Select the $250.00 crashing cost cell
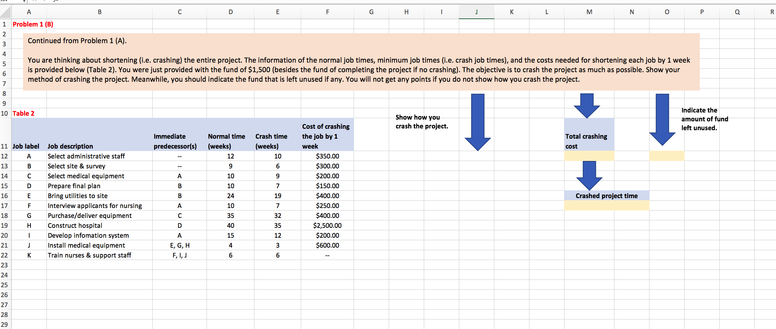This screenshot has height=329, width=776. 327,206
